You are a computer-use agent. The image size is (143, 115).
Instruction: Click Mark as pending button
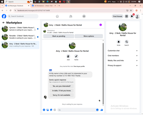[x=59, y=36]
